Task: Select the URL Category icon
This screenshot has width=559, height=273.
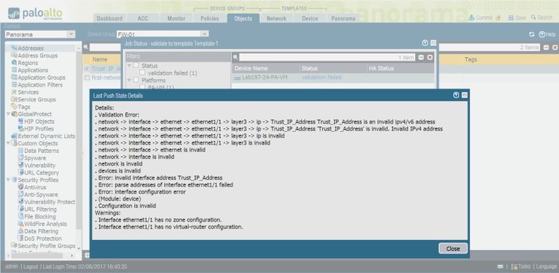Action: tap(21, 172)
